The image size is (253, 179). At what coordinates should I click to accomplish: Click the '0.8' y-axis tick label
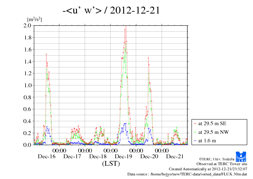(27, 97)
